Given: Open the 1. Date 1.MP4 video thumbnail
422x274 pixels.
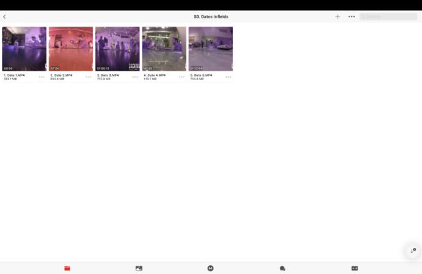Looking at the screenshot, I should (25, 49).
